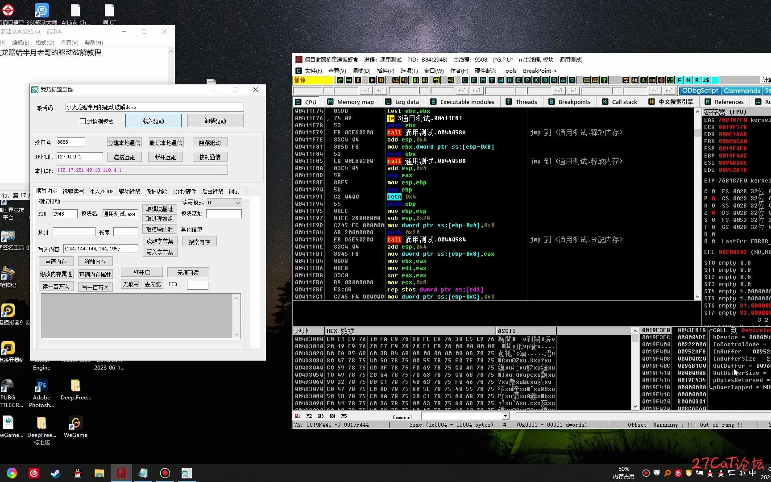Image resolution: width=771 pixels, height=482 pixels.
Task: Expand the Command combo box arrow
Action: (505, 416)
